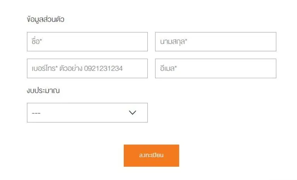Click the ตัวอย่าง hint in phone field

pyautogui.click(x=71, y=68)
